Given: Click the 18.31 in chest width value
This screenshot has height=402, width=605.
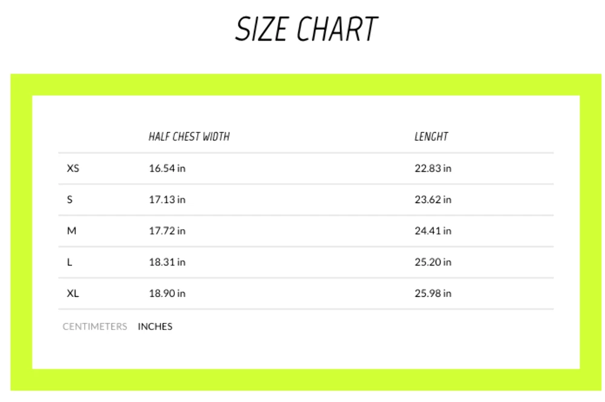Looking at the screenshot, I should [167, 262].
